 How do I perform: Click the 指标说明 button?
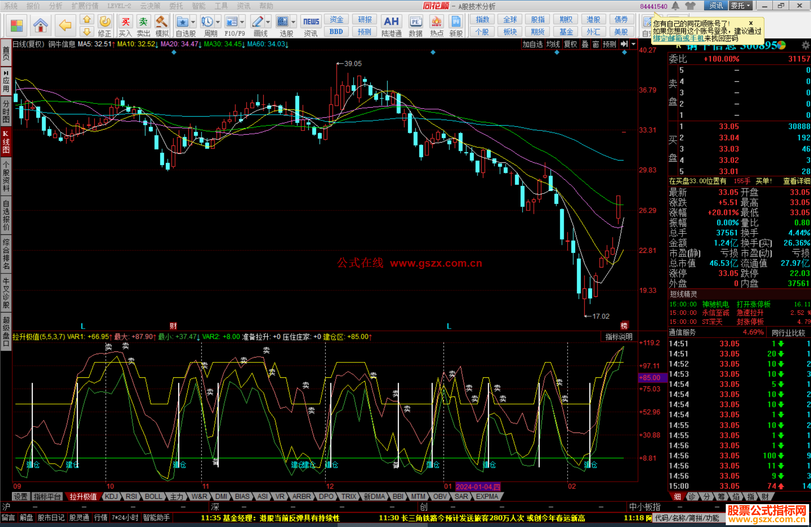point(619,337)
